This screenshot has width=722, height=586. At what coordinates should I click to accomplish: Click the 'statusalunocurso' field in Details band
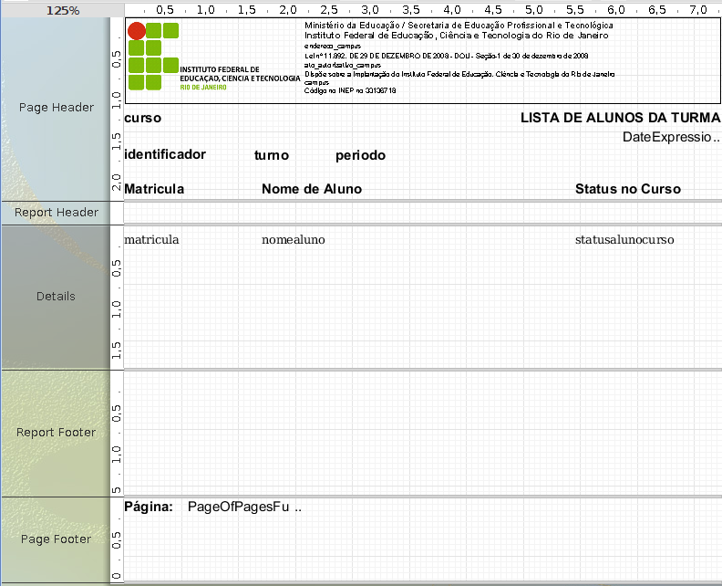tap(624, 240)
